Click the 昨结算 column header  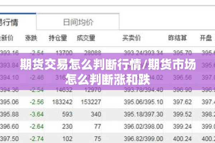point(177,38)
